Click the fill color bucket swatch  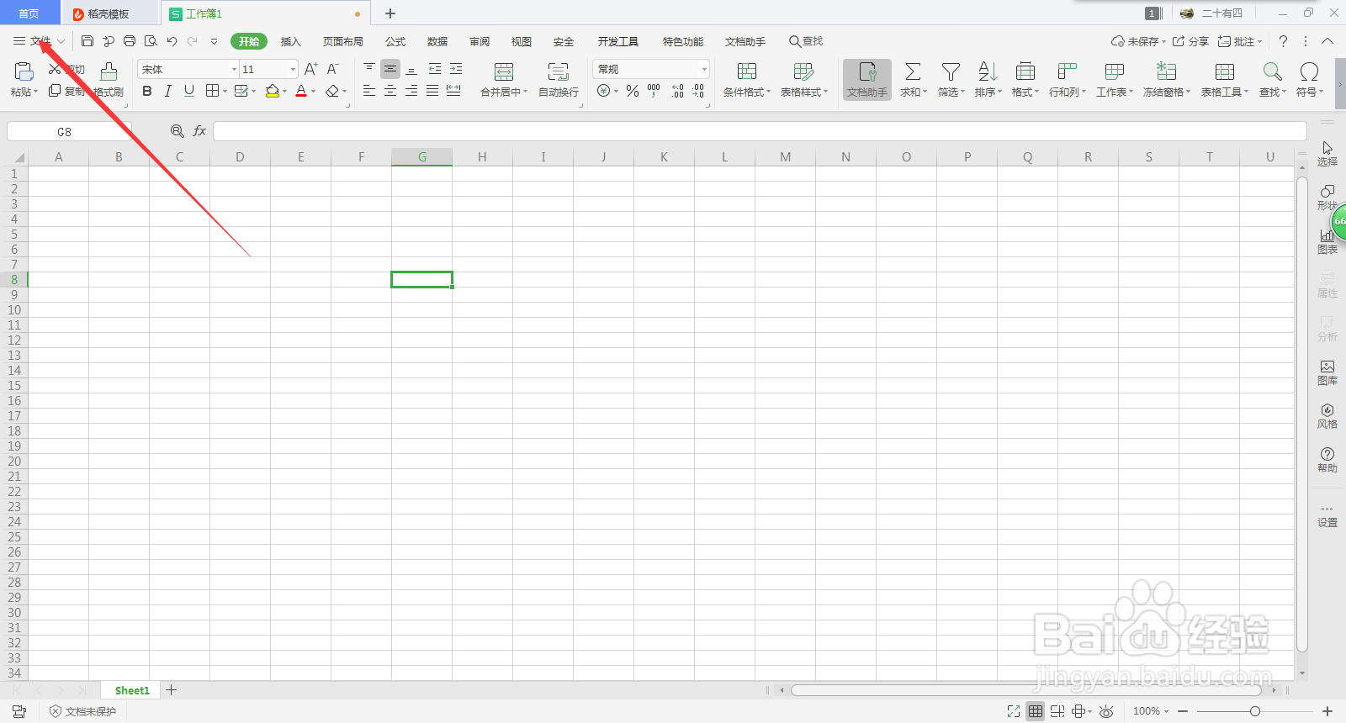tap(272, 91)
